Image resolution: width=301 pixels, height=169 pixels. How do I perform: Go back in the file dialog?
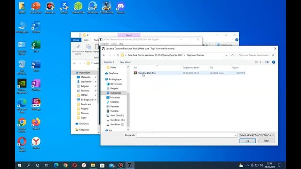coord(104,55)
